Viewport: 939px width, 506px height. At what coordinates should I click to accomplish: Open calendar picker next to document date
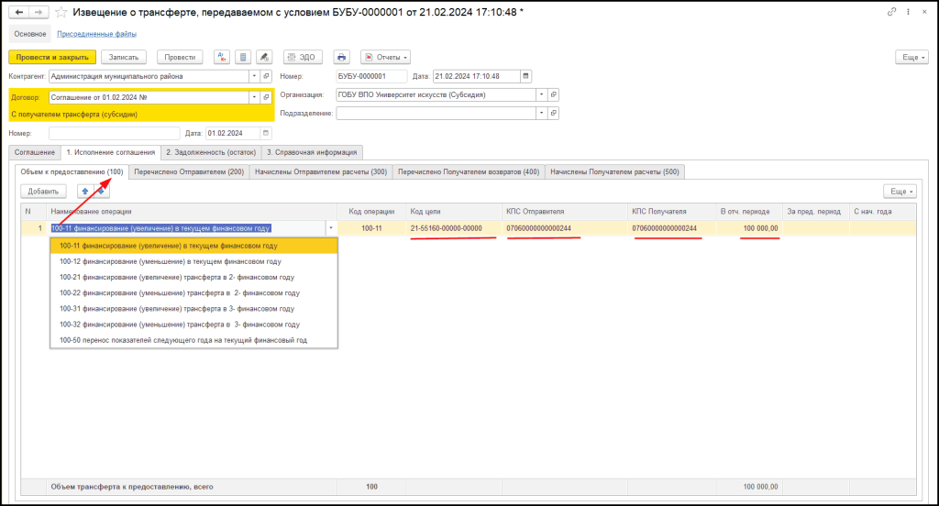(x=525, y=76)
